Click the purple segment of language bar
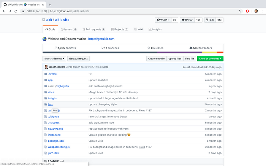 pos(180,52)
